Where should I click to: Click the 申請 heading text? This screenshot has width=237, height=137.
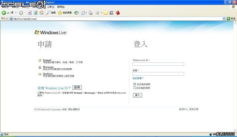pos(45,44)
